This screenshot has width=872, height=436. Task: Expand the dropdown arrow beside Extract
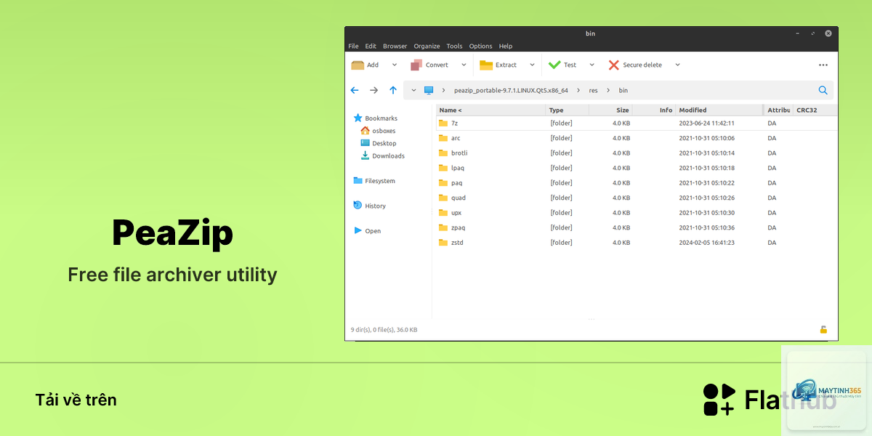(532, 65)
